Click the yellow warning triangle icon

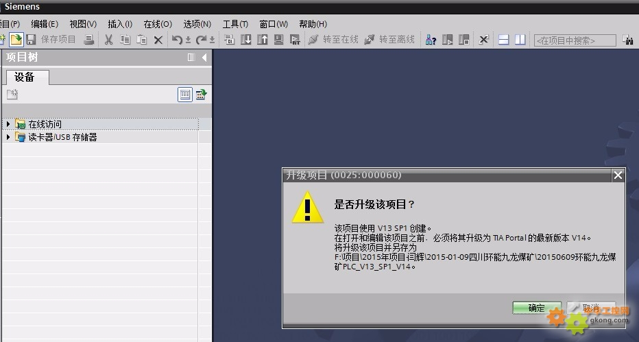pos(308,208)
